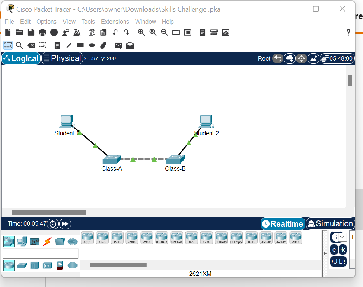
Task: Toggle the Select tool
Action: coord(8,45)
